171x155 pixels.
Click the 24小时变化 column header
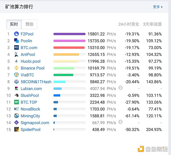pos(129,24)
